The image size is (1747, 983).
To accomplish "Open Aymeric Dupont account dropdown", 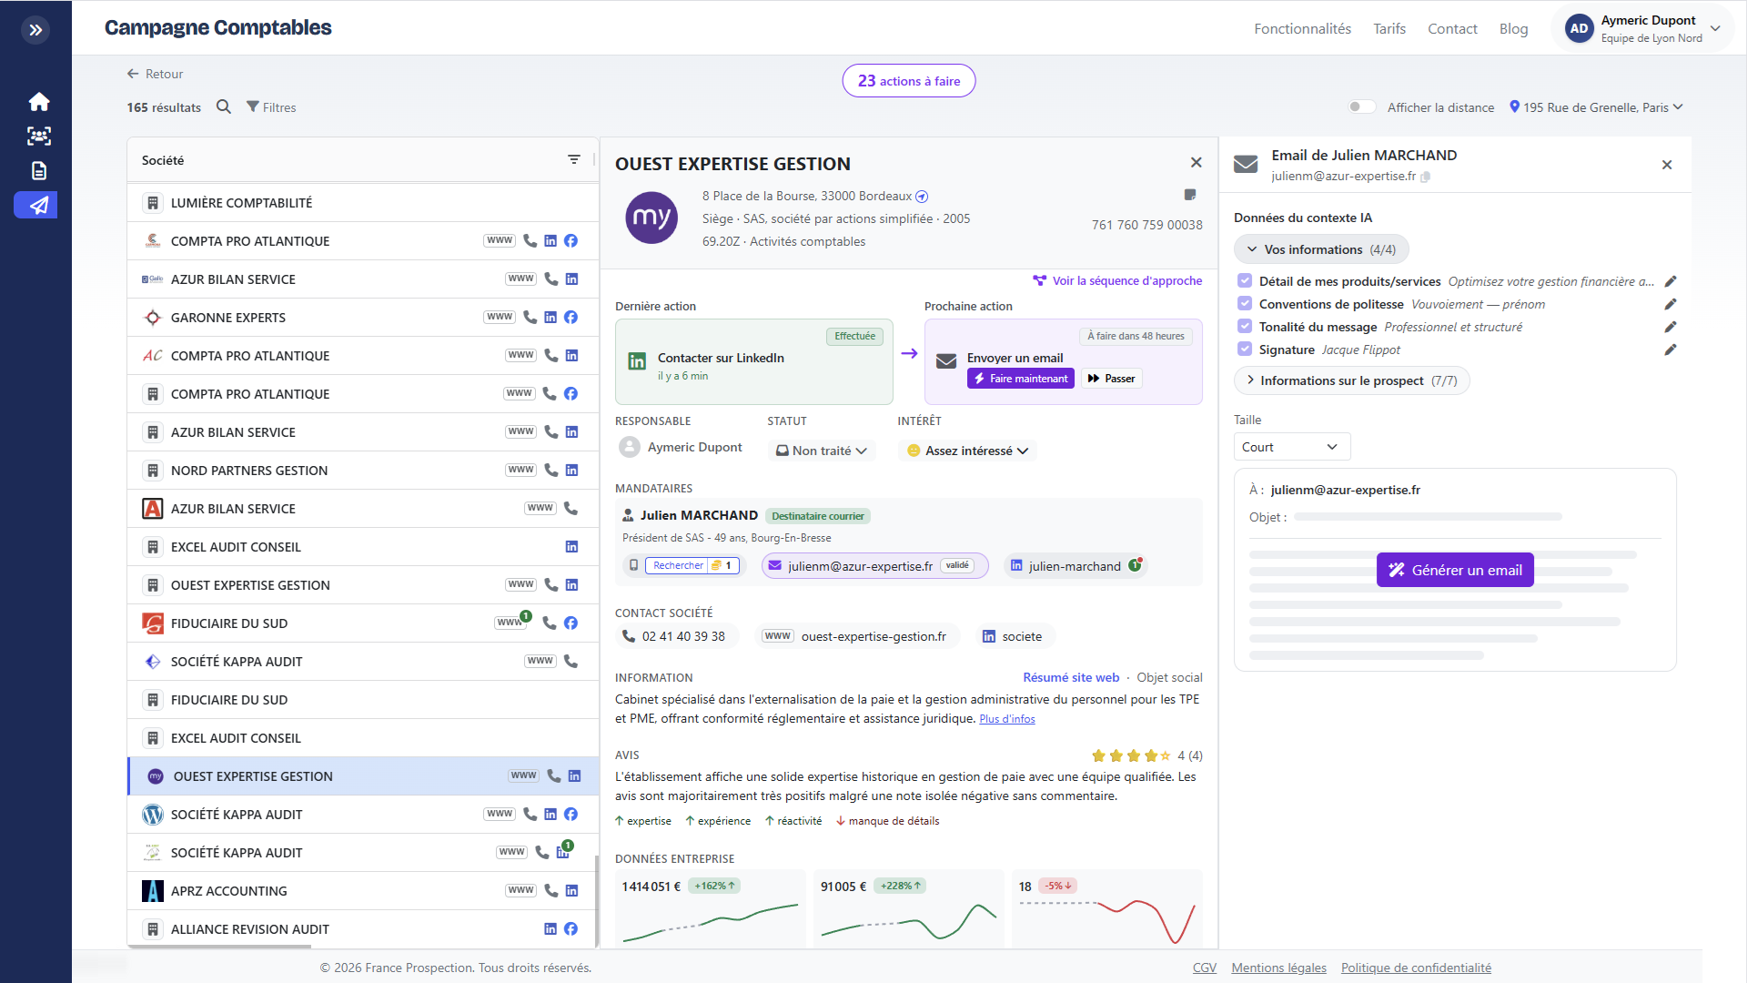I will tap(1644, 29).
